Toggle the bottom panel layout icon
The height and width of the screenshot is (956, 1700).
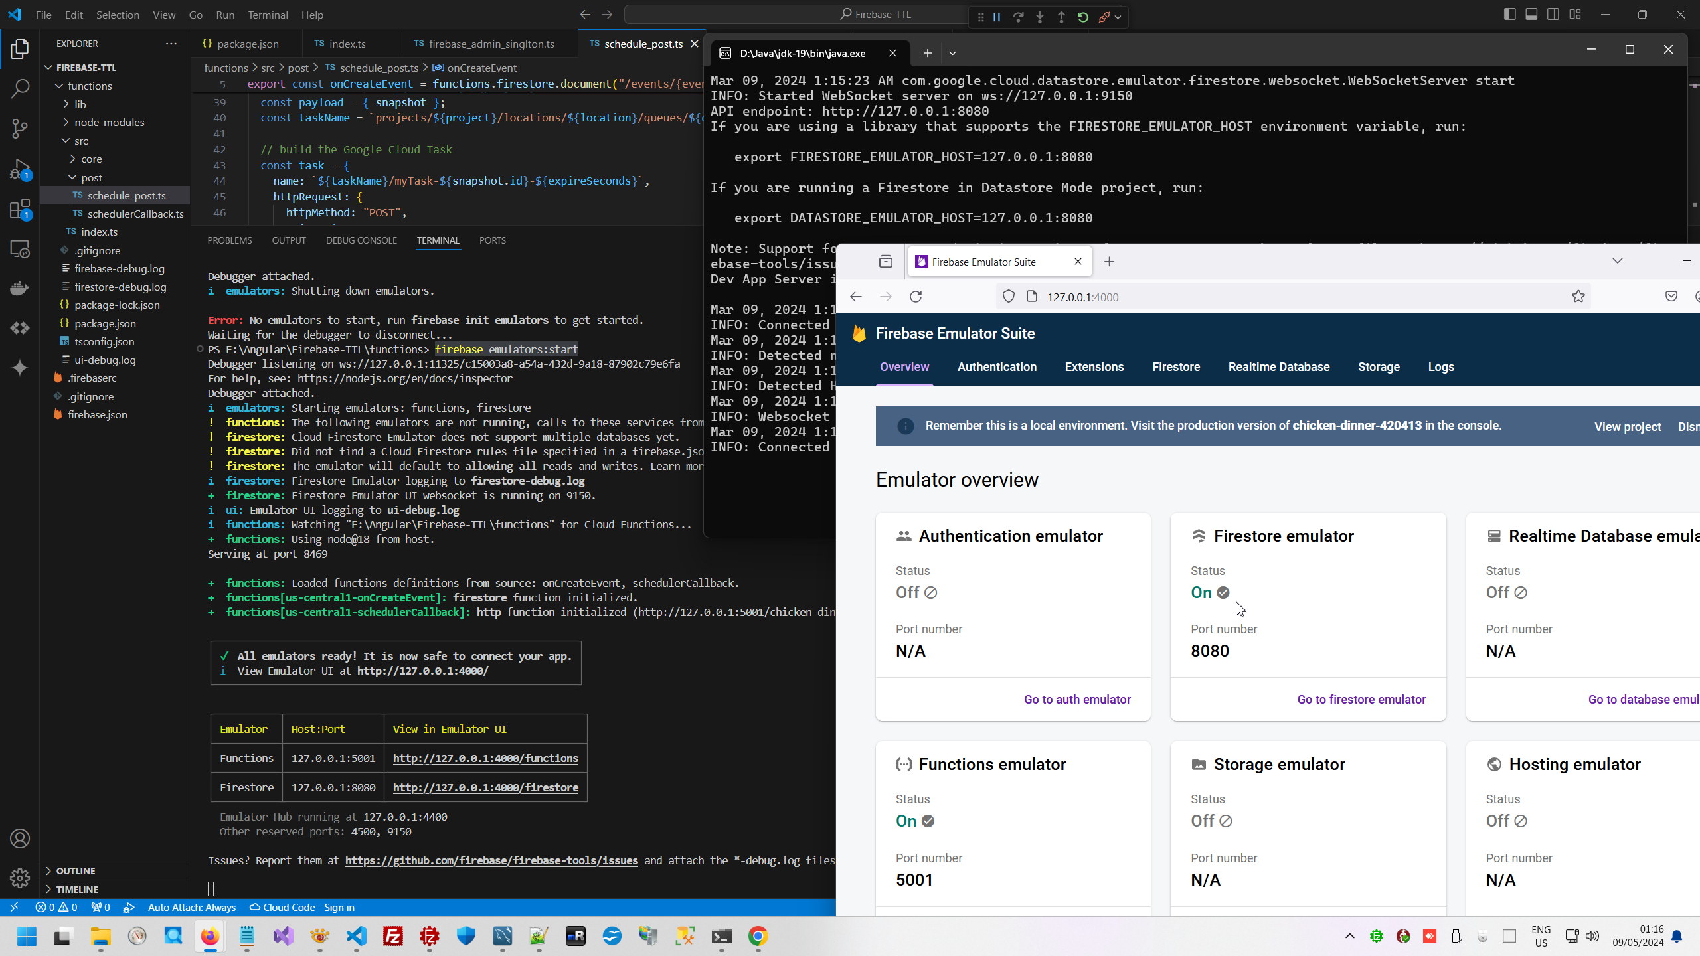1531,14
